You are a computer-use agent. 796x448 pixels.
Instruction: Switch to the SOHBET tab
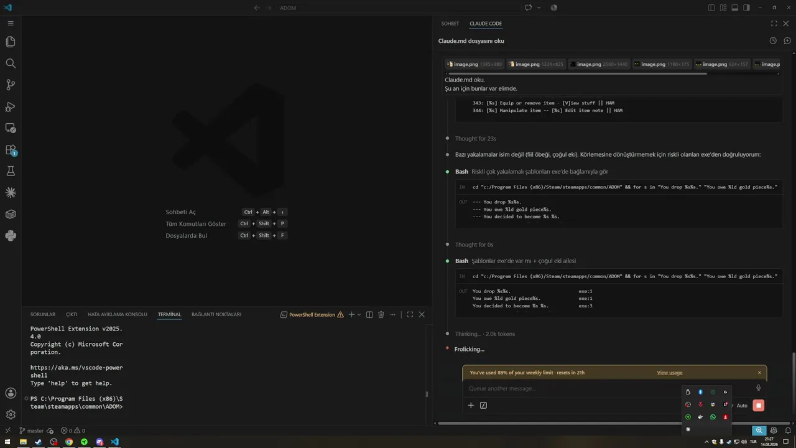450,24
